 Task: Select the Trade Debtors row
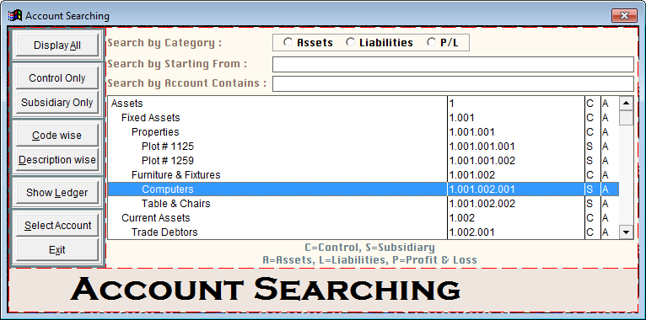(x=363, y=232)
